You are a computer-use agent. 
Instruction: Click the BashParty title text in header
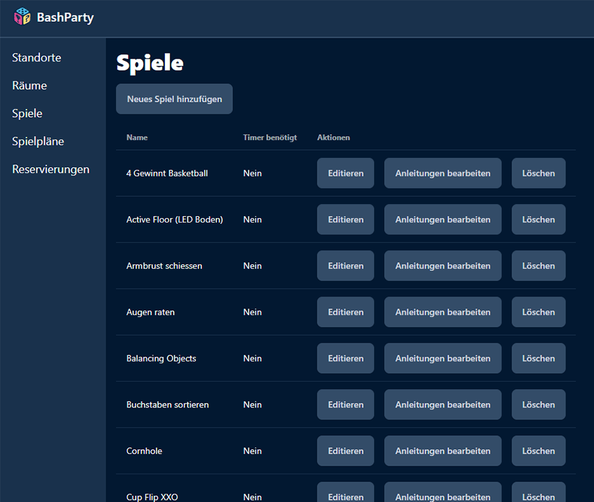tap(65, 18)
